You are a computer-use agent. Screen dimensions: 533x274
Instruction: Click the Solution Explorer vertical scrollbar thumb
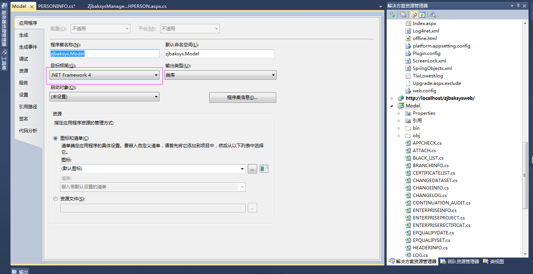click(526, 175)
